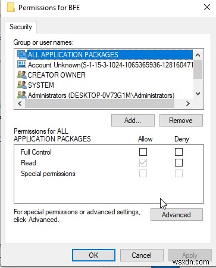216x268 pixels.
Task: Open Advanced permission settings
Action: (x=177, y=214)
